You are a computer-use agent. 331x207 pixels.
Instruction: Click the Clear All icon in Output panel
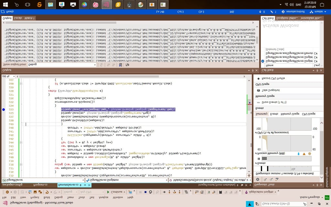coord(120,65)
